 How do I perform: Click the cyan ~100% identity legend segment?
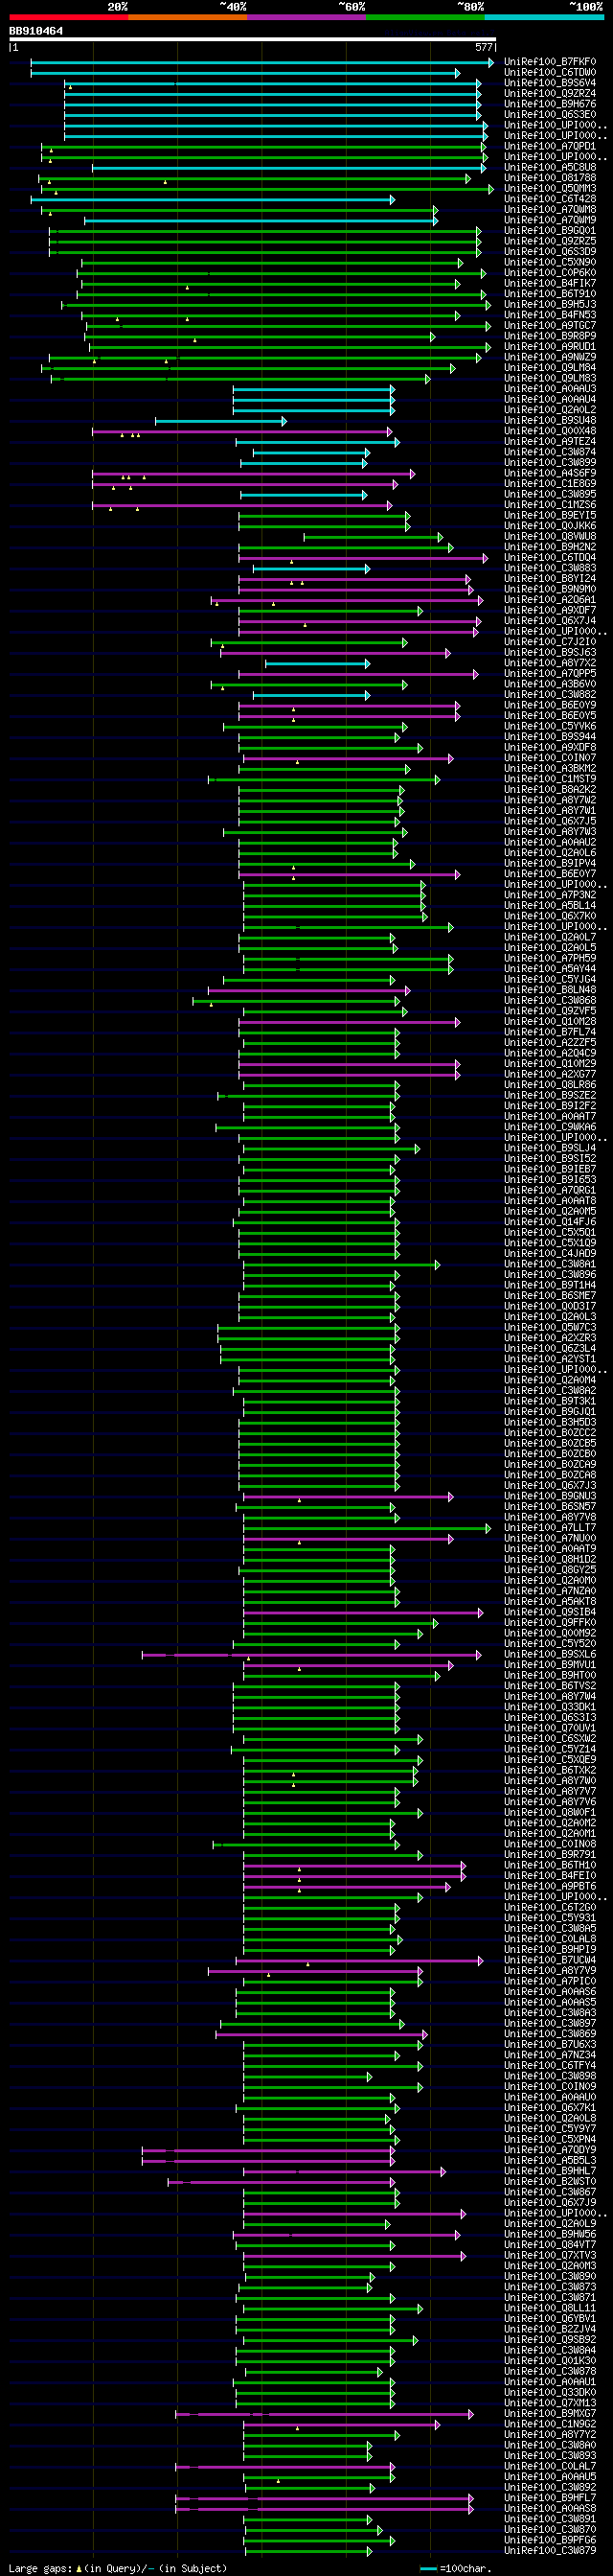(x=544, y=17)
